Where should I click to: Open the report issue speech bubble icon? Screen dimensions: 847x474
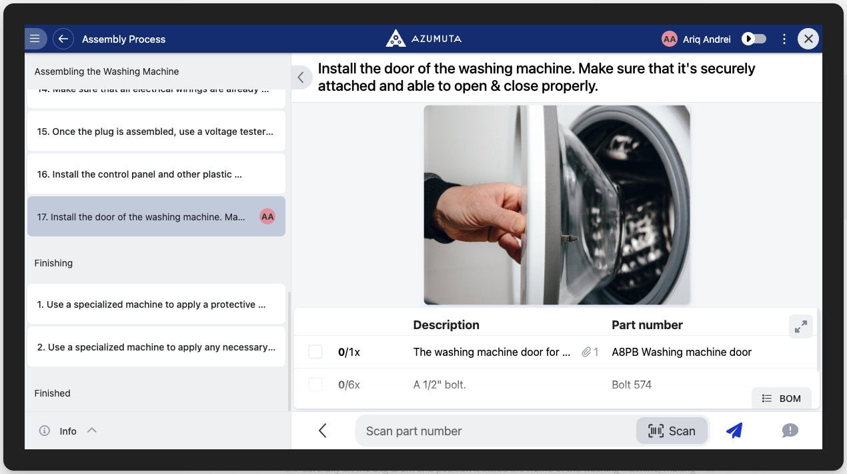[x=790, y=431]
